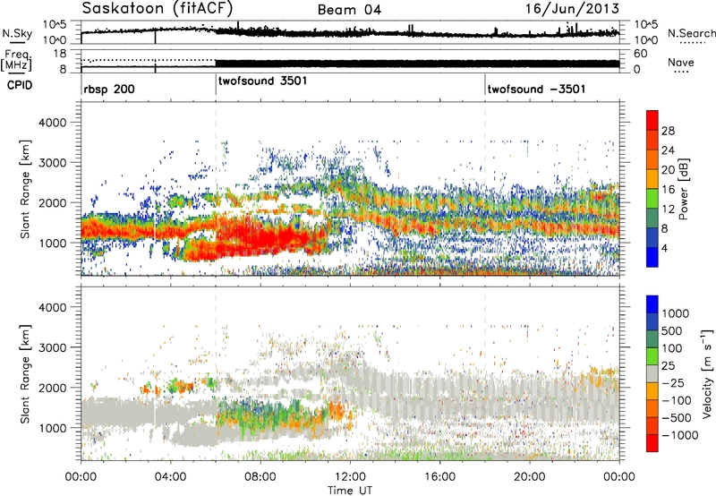Click the 'N.Sky' legend label
The image size is (716, 496).
pos(17,33)
